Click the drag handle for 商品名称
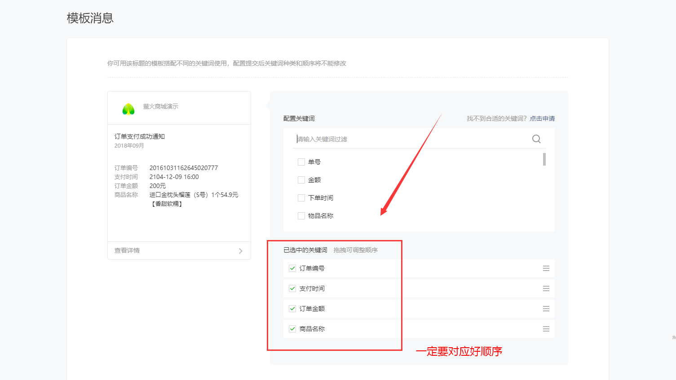The width and height of the screenshot is (676, 380). pyautogui.click(x=546, y=329)
